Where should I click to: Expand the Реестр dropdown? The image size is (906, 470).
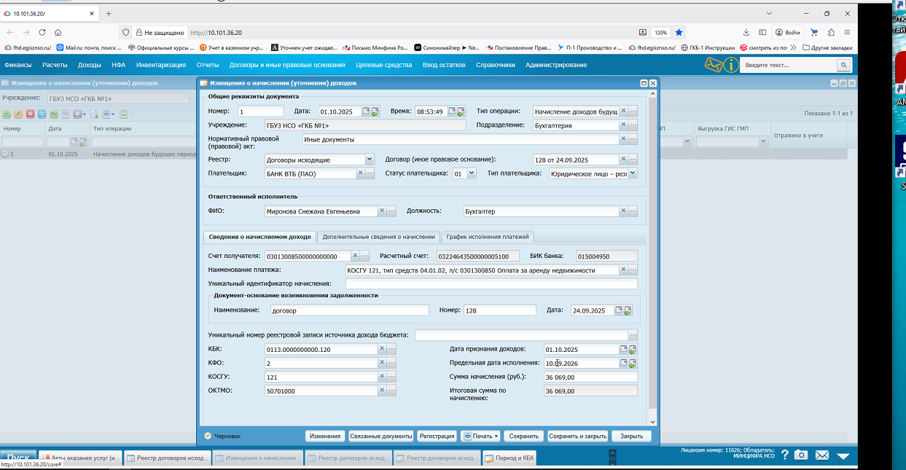point(370,160)
